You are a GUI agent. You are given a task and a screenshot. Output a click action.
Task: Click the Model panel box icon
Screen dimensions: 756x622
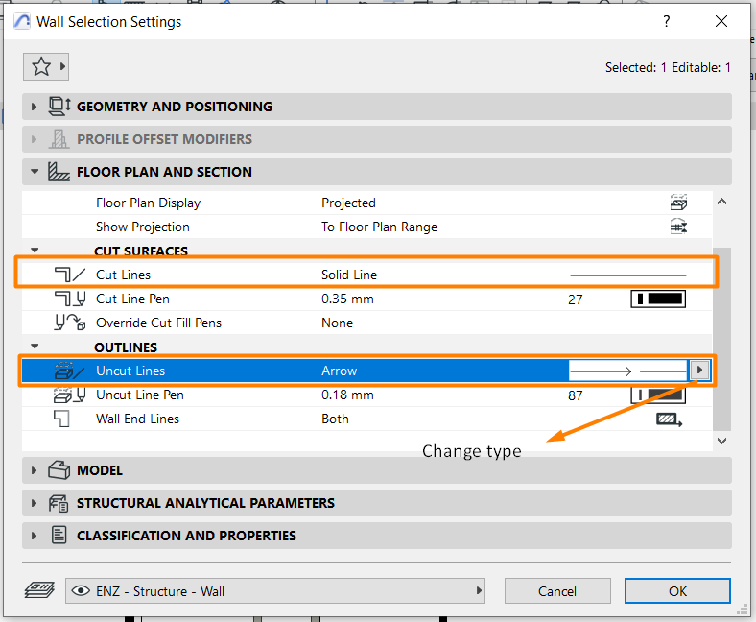pos(59,470)
